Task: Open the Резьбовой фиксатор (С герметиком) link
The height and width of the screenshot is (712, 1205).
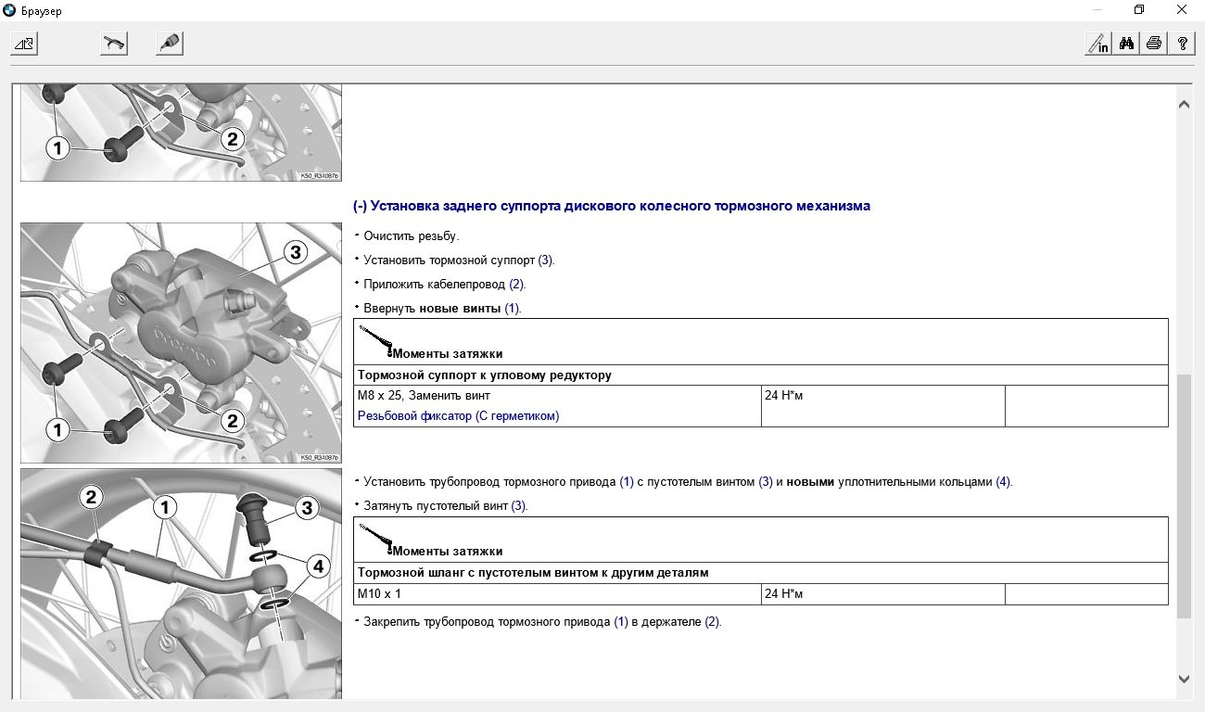Action: pos(458,416)
